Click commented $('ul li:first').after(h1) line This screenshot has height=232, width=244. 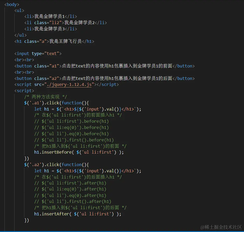click(70, 183)
